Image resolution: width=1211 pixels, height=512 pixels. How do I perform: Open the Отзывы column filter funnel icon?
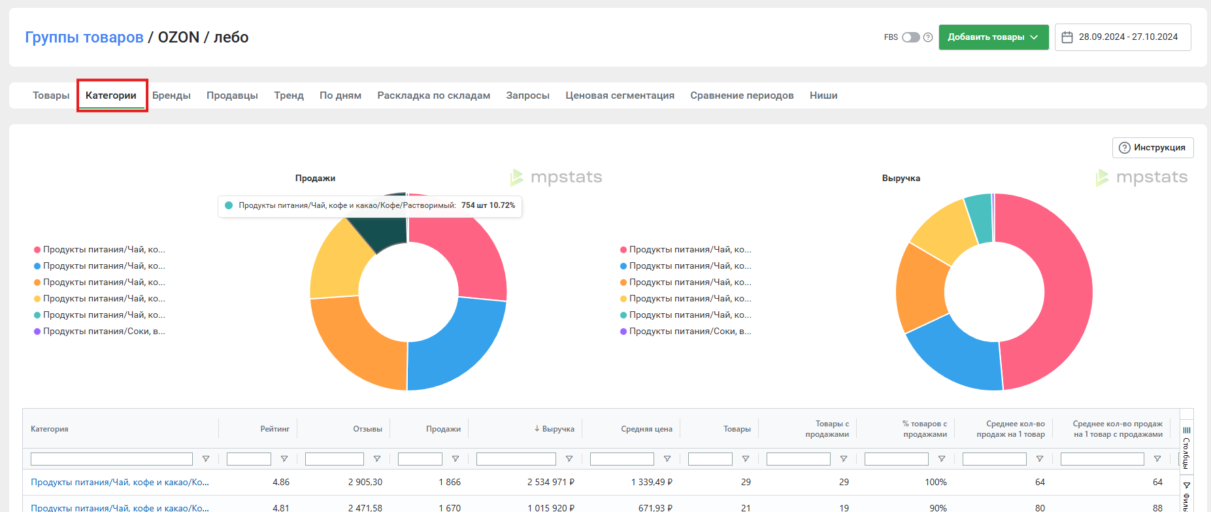(x=377, y=459)
